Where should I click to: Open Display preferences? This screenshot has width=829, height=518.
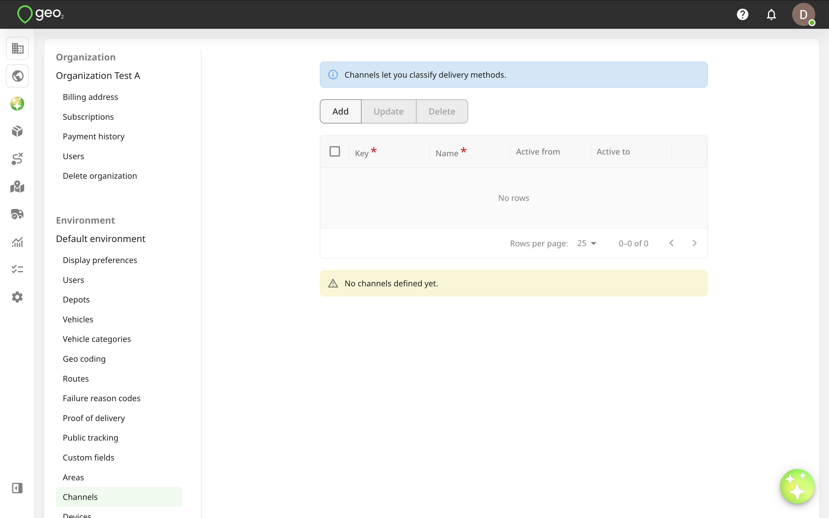100,260
